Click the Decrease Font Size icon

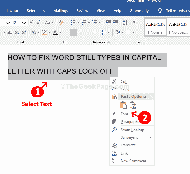pos(38,23)
